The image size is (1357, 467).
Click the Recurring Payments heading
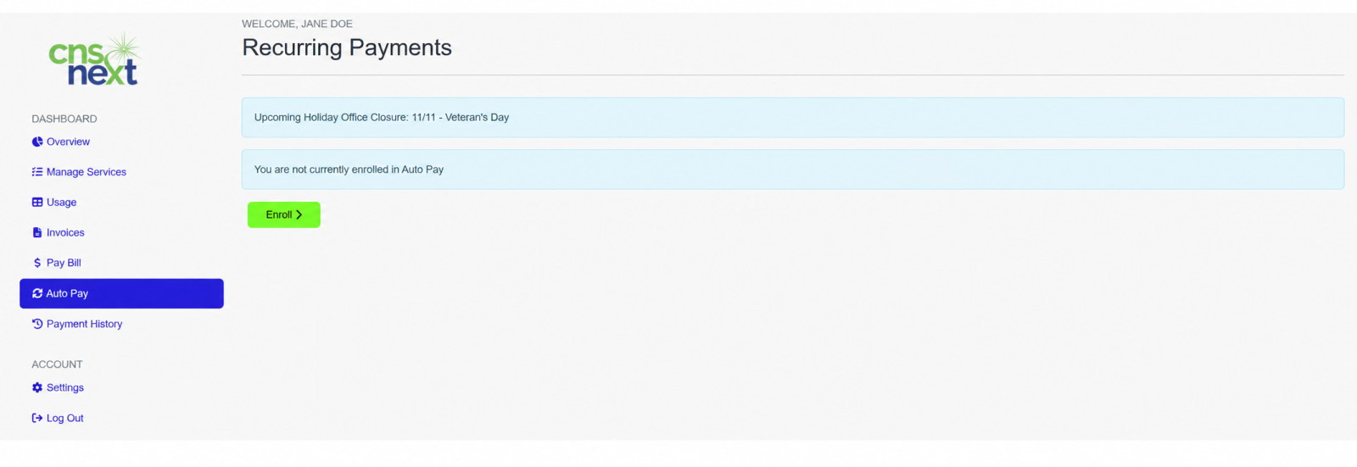coord(347,47)
